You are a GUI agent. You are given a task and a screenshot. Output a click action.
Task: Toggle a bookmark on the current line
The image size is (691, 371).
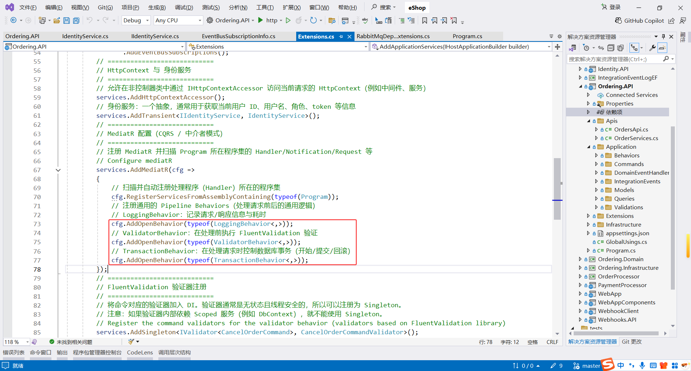point(425,21)
